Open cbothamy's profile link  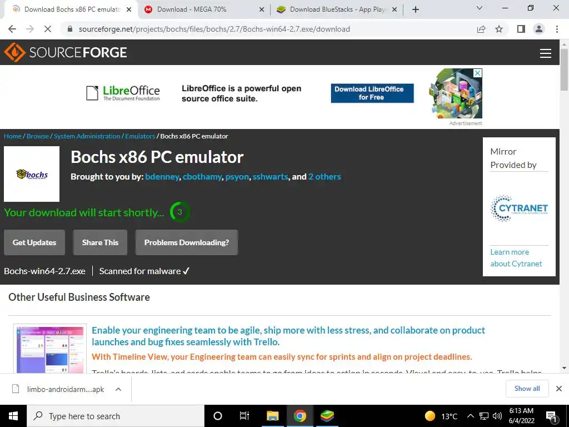[x=202, y=177]
